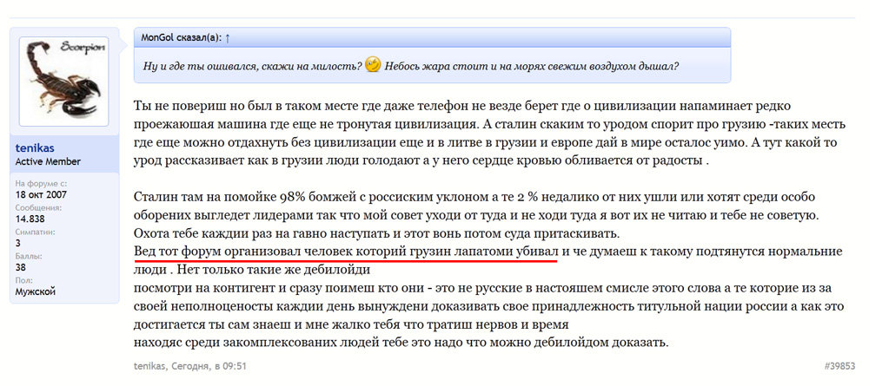Click the Баллы label in the sidebar

[28, 257]
